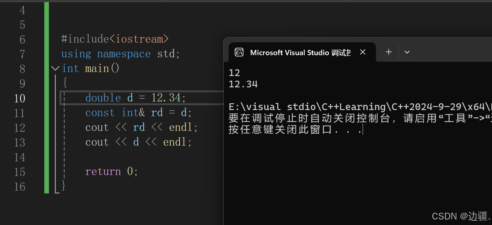Click line number 13 in the gutter

20,143
